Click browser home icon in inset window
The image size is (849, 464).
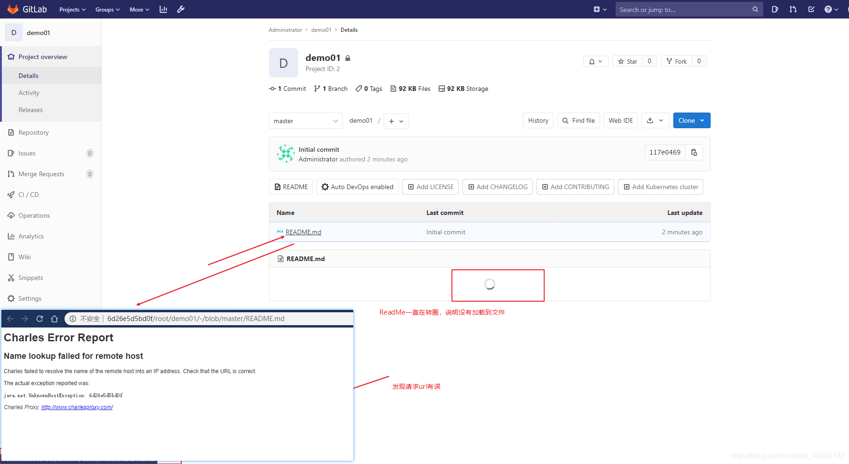click(54, 319)
